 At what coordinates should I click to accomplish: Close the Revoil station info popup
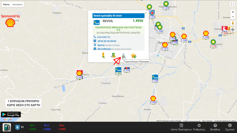pyautogui.click(x=146, y=13)
